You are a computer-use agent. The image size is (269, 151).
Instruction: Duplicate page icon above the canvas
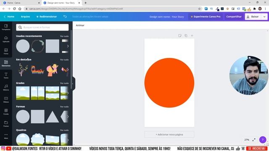click(186, 36)
